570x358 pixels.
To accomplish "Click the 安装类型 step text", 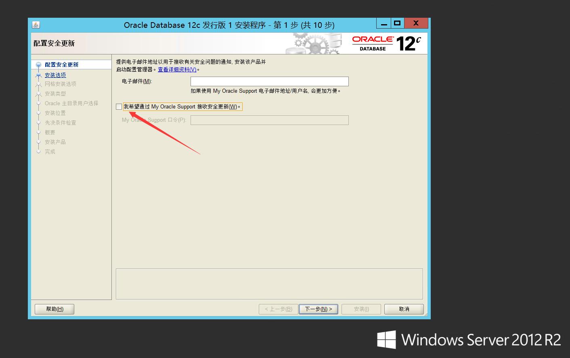I will click(55, 94).
